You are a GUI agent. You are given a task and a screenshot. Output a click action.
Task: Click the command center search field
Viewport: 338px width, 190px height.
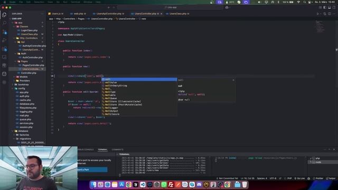(170, 7)
